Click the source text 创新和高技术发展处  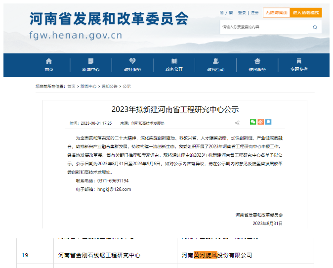[148, 123]
